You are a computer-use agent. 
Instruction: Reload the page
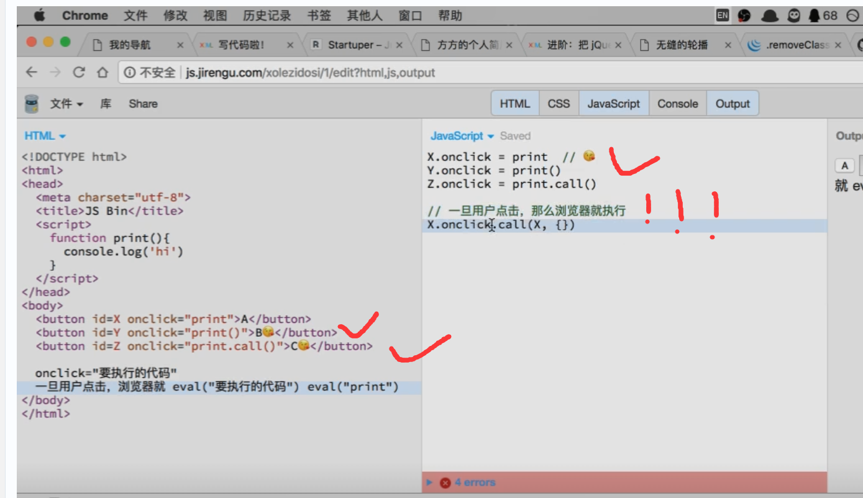coord(79,73)
